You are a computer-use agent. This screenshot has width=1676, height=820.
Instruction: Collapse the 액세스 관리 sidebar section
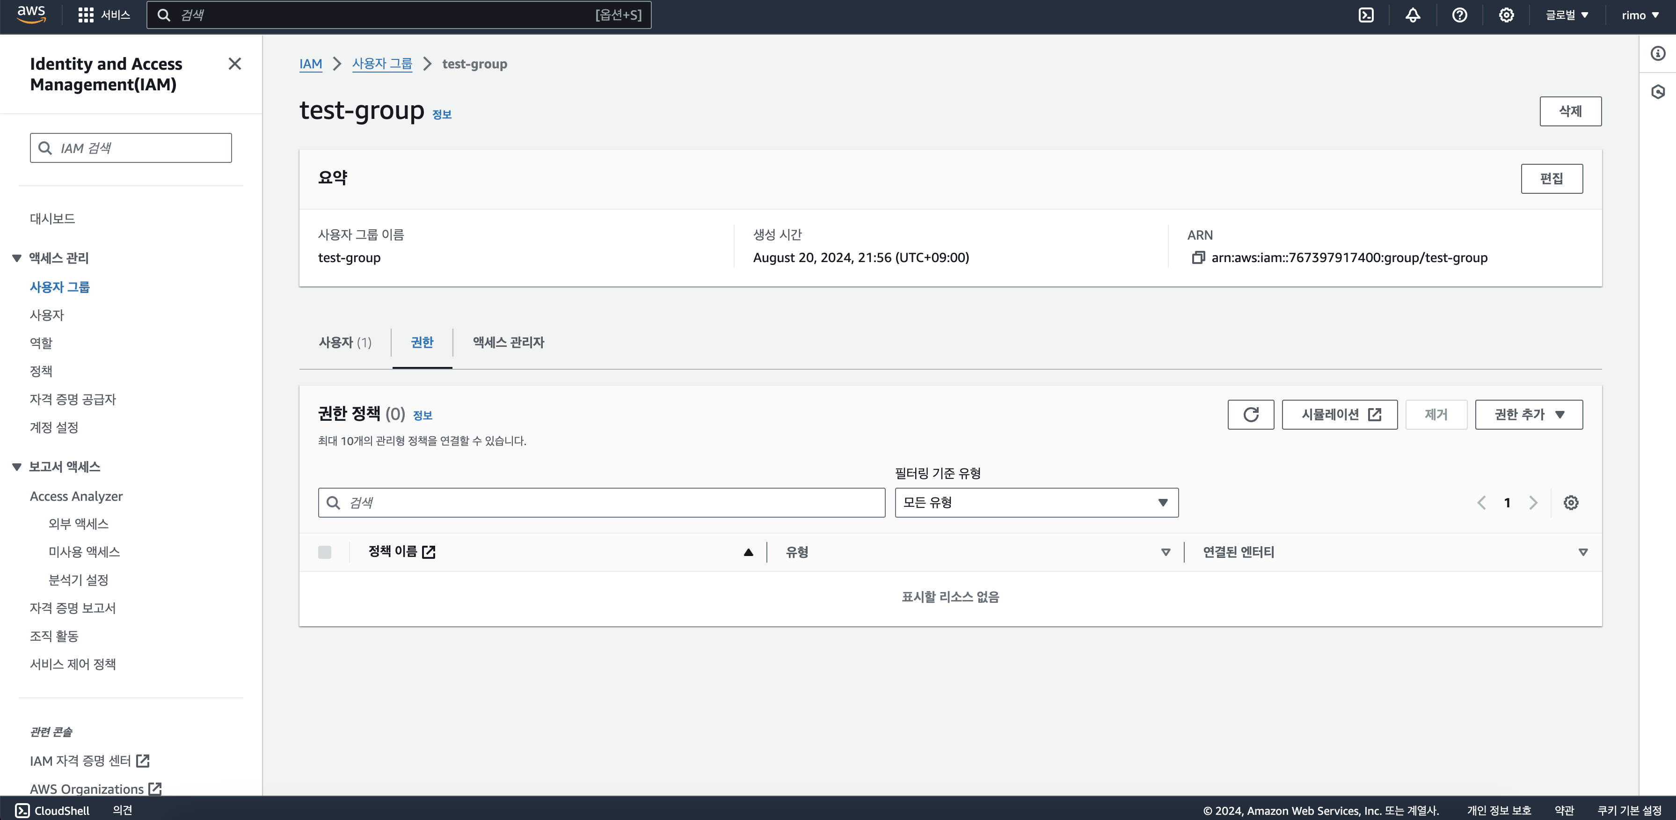tap(17, 258)
